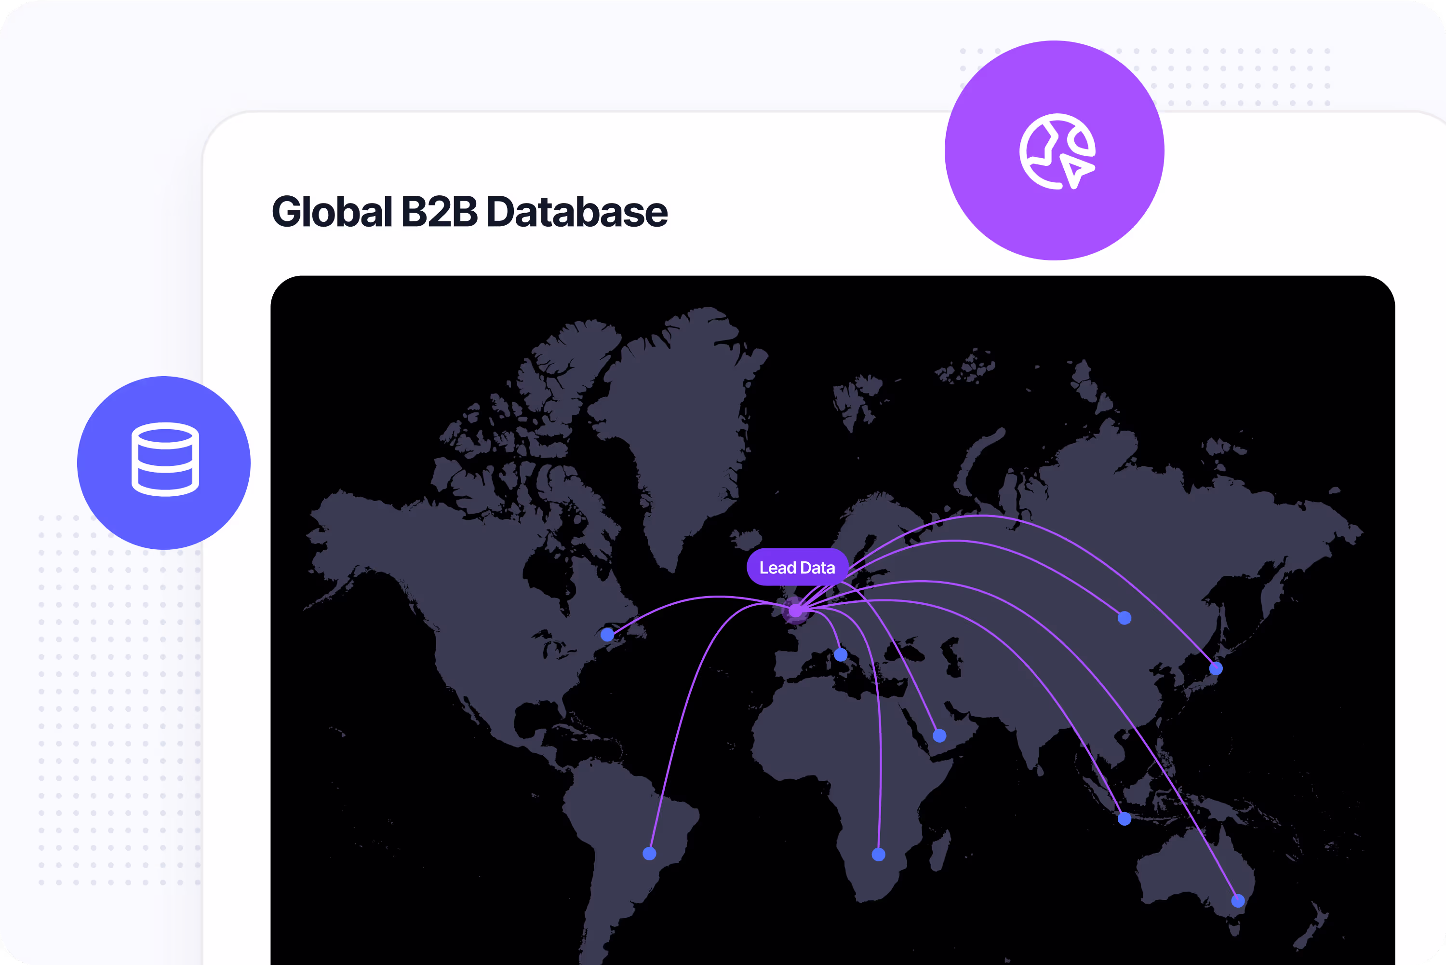Click the Italy map marker
This screenshot has width=1446, height=965.
tap(841, 655)
